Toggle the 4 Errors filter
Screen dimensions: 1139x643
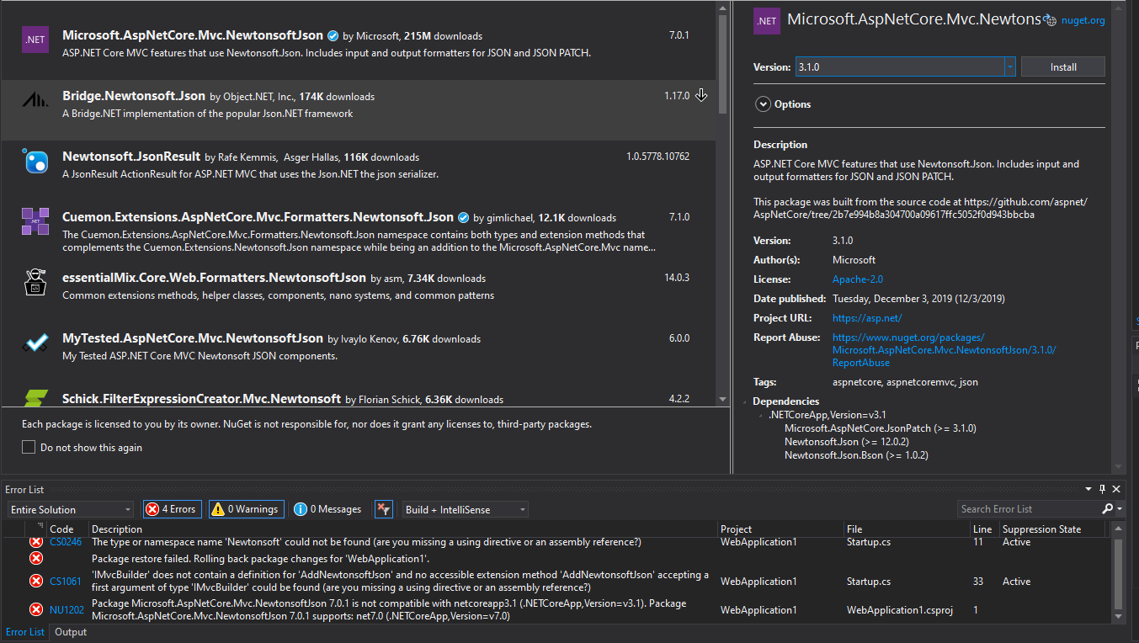[172, 508]
